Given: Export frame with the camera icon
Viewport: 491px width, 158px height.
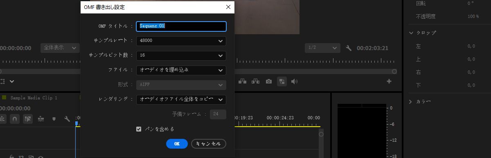Looking at the screenshot, I should pos(269,81).
